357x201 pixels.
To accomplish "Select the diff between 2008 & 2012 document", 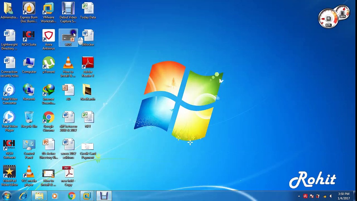I will coord(68,121).
